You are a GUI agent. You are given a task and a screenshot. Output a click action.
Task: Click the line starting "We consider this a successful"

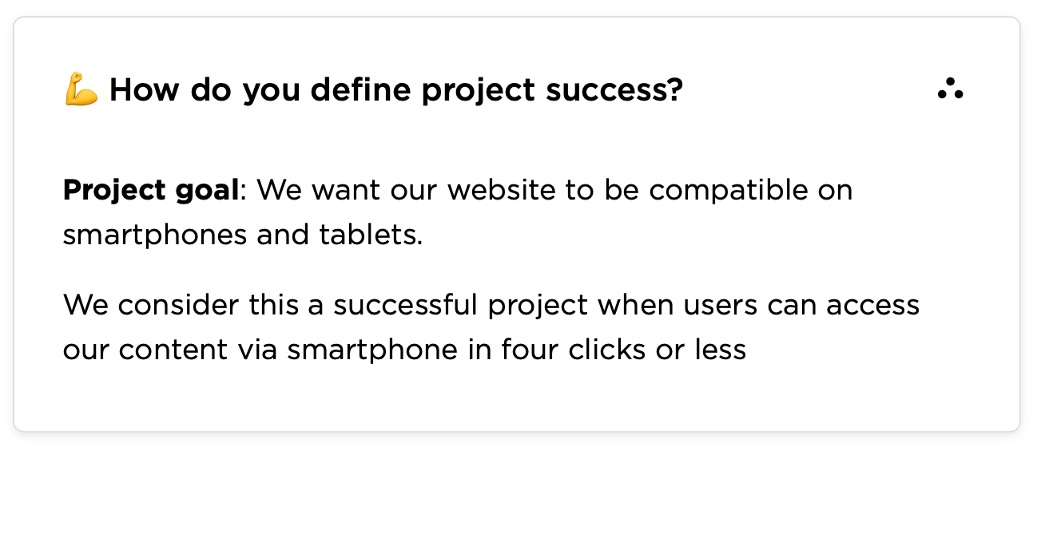491,306
